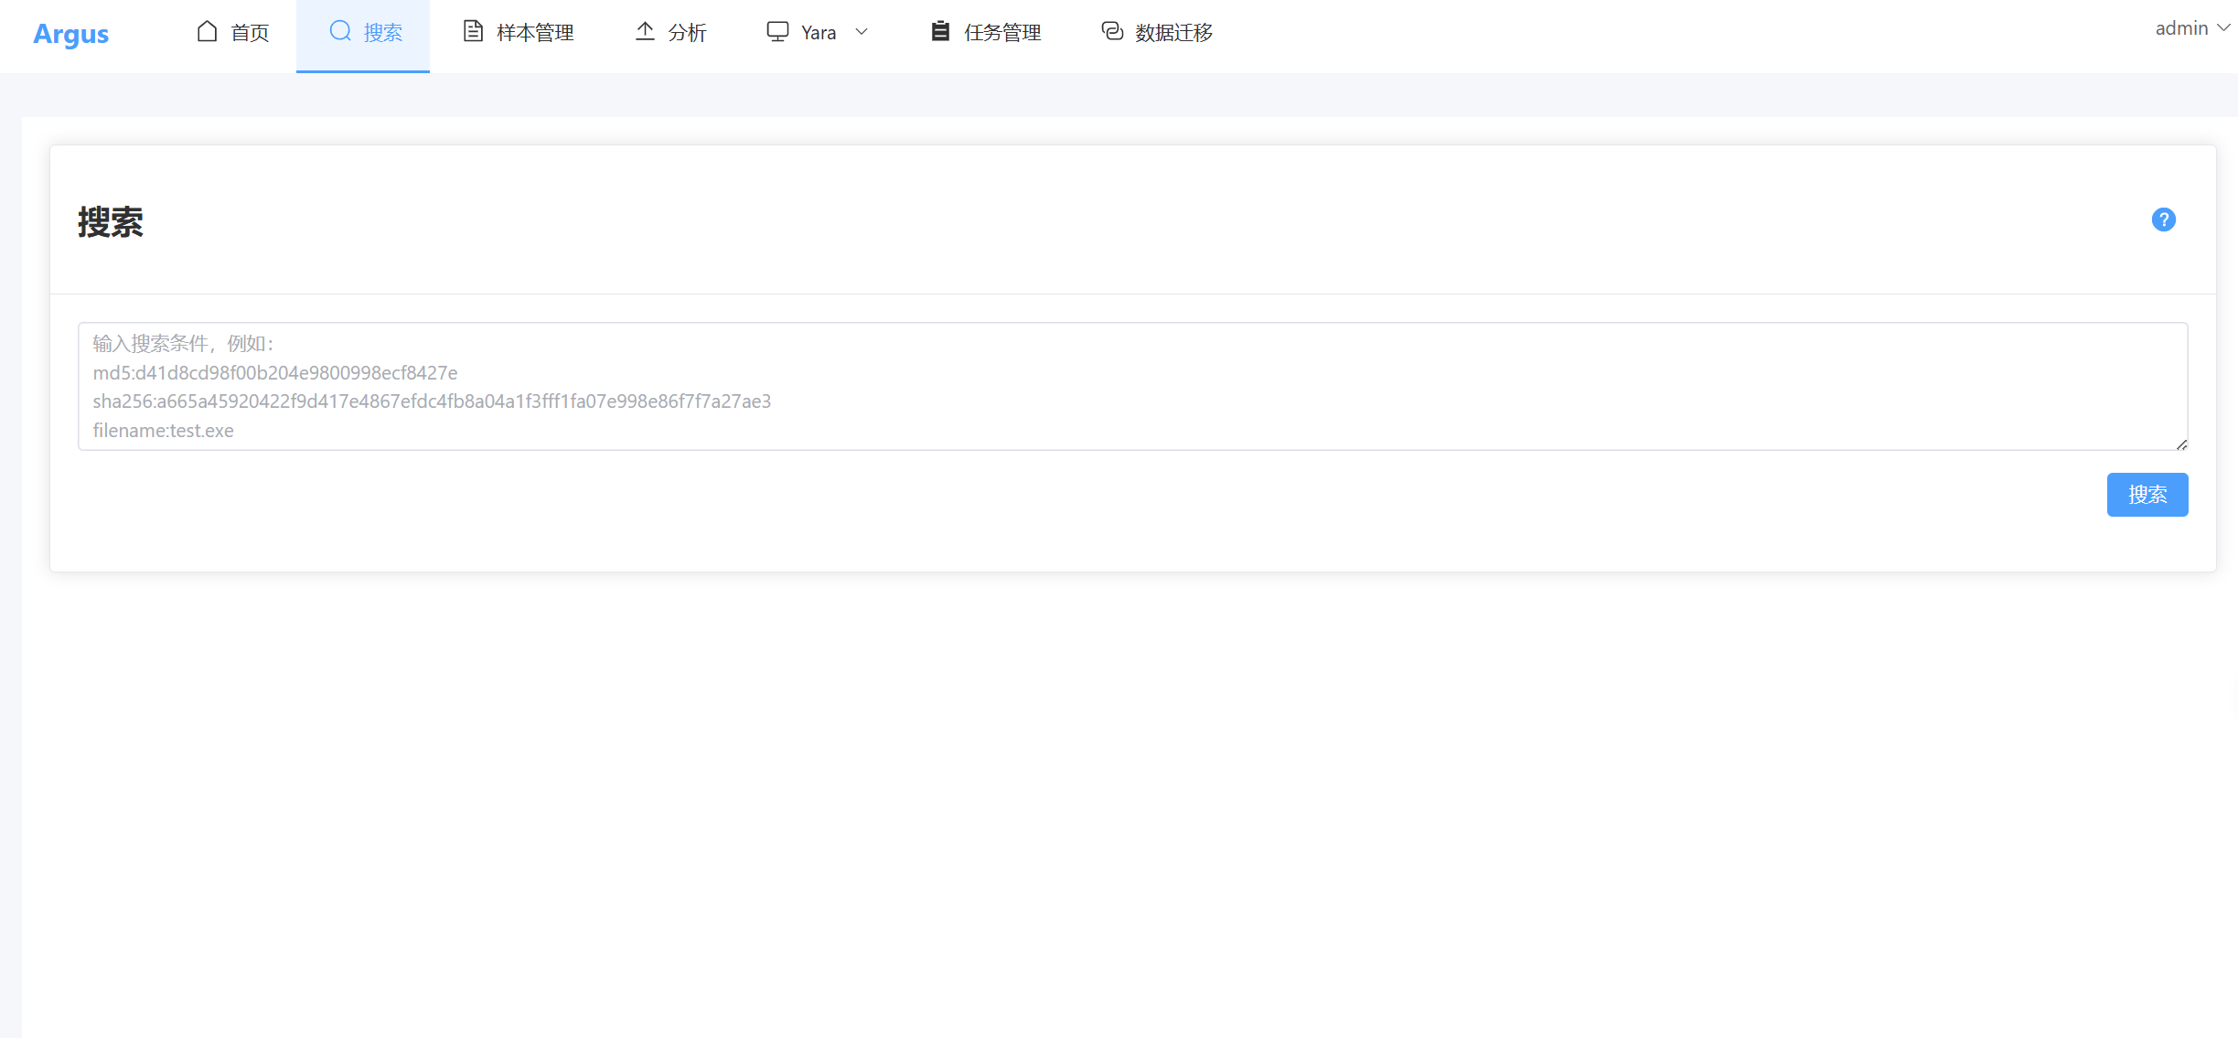The image size is (2238, 1038).
Task: Click the document icon for 样本管理
Action: pos(473,32)
